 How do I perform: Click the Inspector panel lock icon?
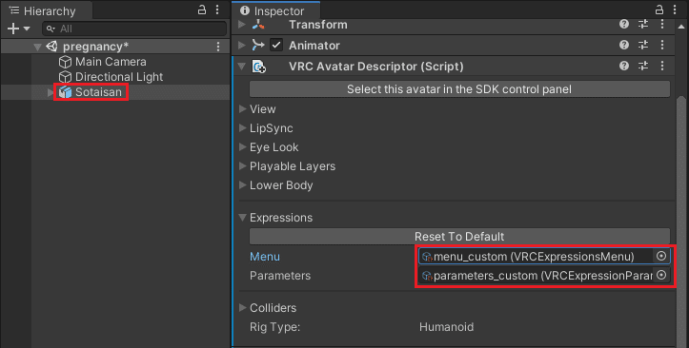tap(659, 10)
